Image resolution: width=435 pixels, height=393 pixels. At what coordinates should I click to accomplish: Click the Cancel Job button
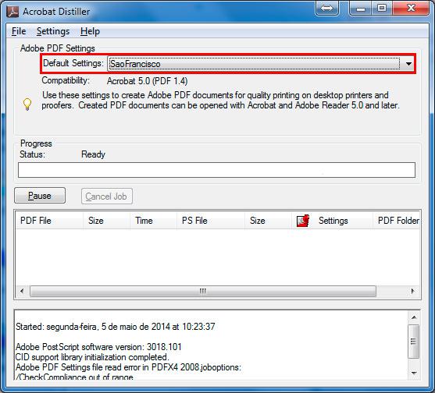click(x=107, y=196)
